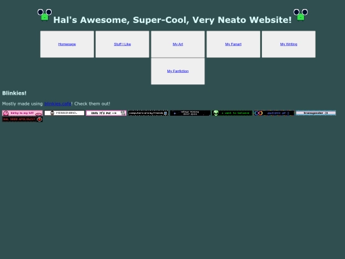This screenshot has width=345, height=259.
Task: Go to the Stuff I Like page
Action: [x=122, y=44]
